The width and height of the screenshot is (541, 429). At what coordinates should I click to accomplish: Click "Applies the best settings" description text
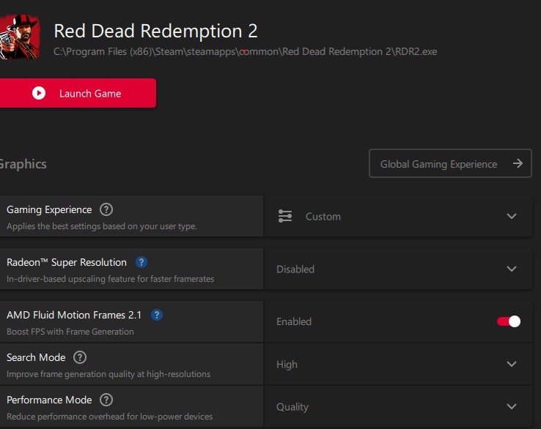point(102,226)
